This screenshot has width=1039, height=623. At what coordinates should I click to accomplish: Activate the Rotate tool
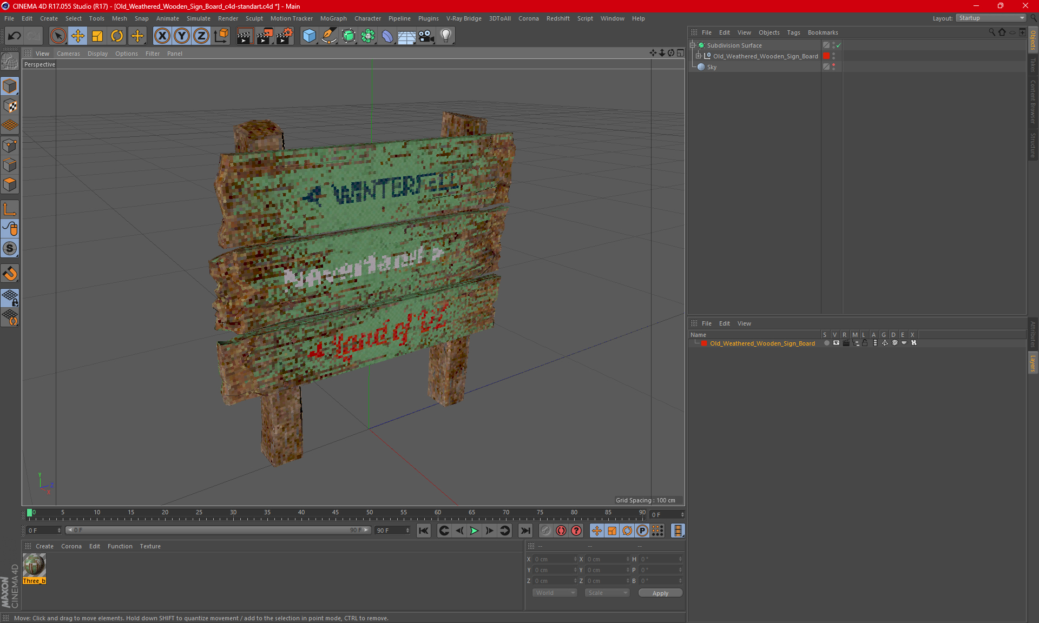coord(117,36)
